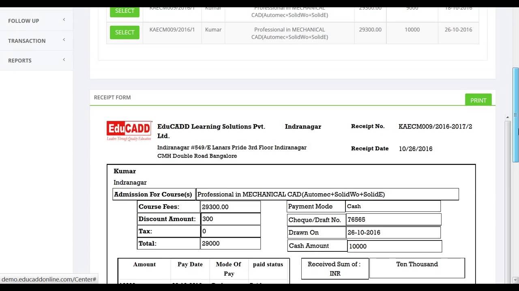Viewport: 519px width, 291px height.
Task: Click the Discount Amount field 300
Action: click(231, 219)
